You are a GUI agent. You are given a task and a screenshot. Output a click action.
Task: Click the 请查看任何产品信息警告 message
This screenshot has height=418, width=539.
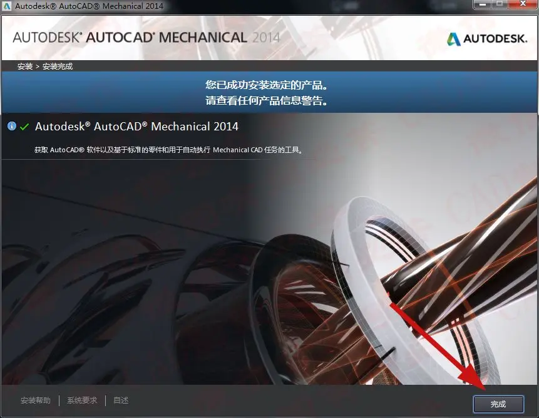pyautogui.click(x=267, y=100)
